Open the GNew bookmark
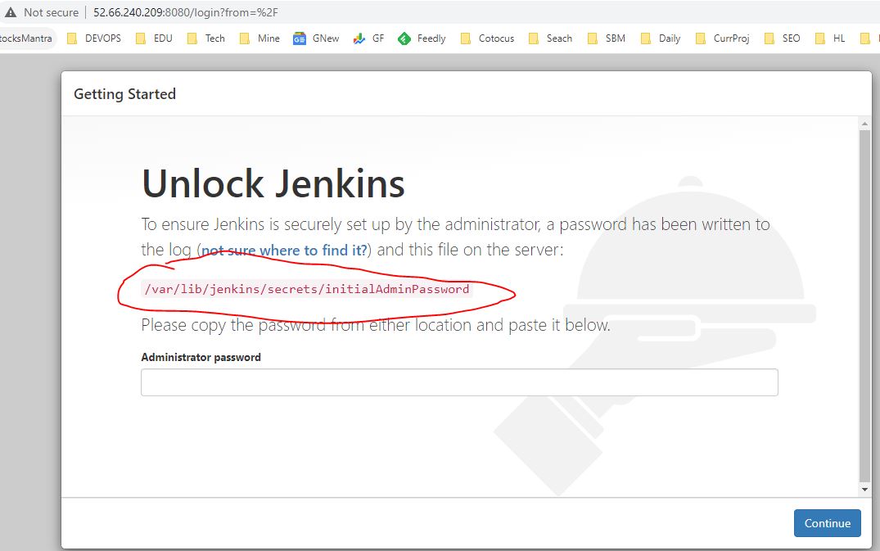Image resolution: width=880 pixels, height=551 pixels. click(316, 38)
